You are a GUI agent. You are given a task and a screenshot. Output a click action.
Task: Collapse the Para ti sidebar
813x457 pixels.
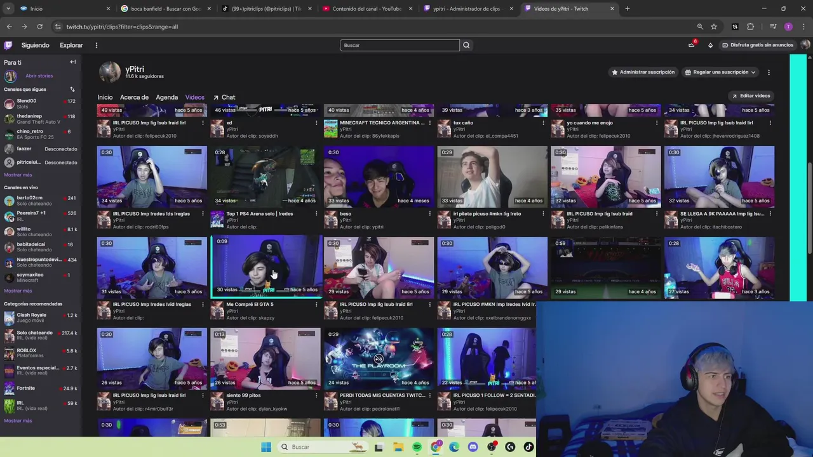tap(73, 62)
